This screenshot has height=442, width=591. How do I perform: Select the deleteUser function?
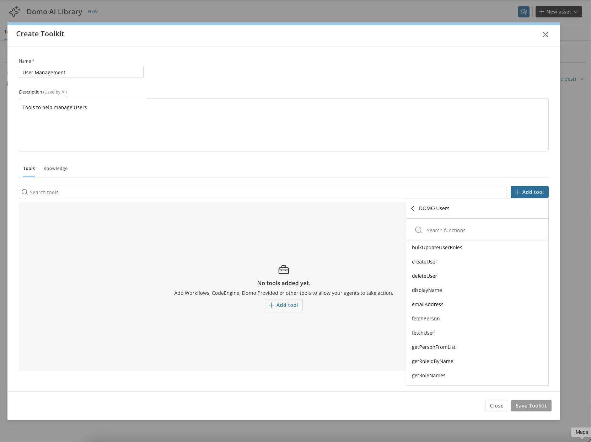tap(477, 276)
